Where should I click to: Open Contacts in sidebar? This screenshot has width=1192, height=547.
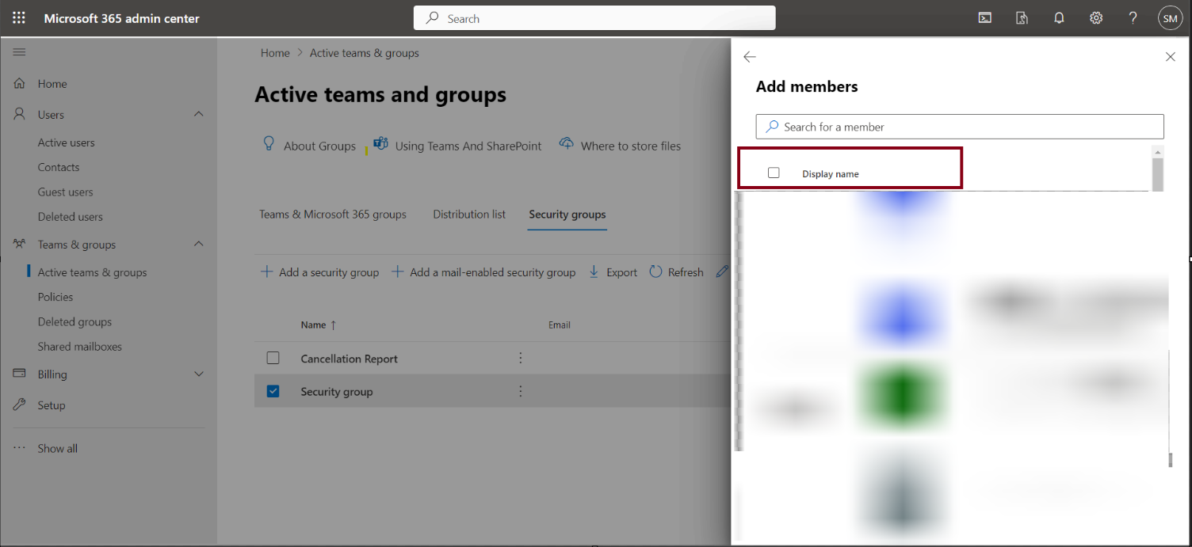click(x=59, y=167)
